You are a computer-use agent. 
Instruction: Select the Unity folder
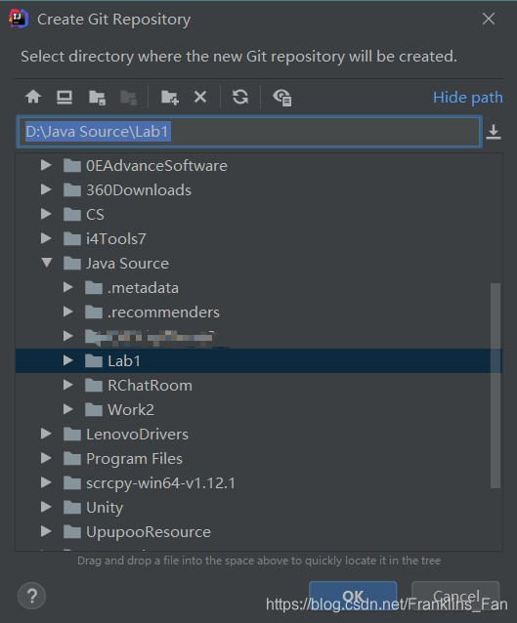click(105, 508)
